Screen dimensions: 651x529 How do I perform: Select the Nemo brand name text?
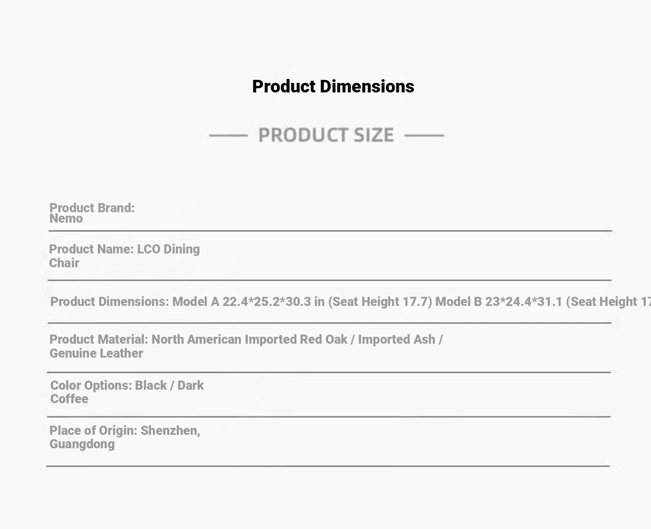pyautogui.click(x=66, y=219)
